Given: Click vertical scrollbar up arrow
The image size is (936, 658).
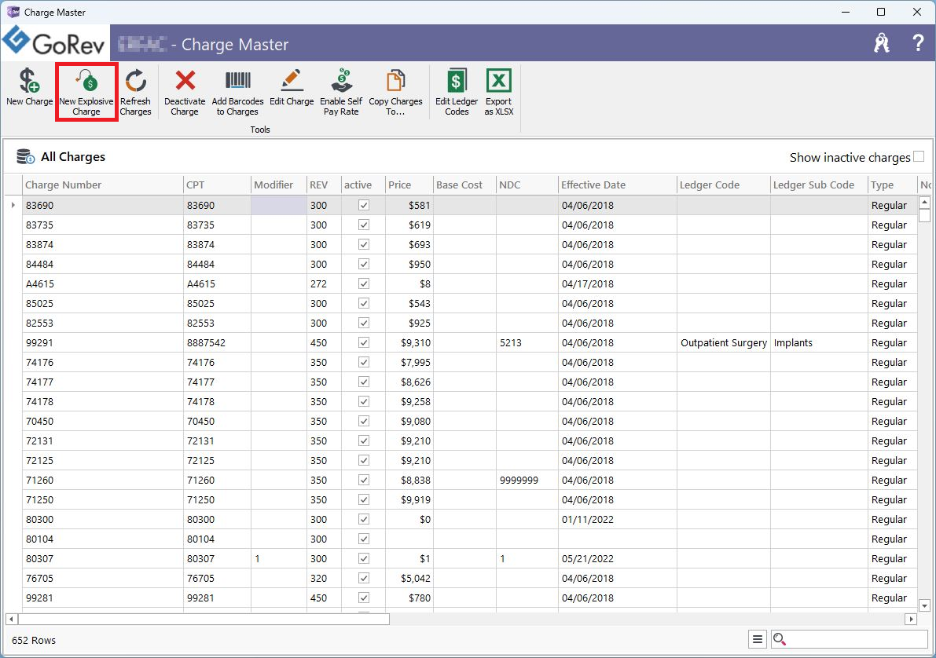Looking at the screenshot, I should coord(925,203).
